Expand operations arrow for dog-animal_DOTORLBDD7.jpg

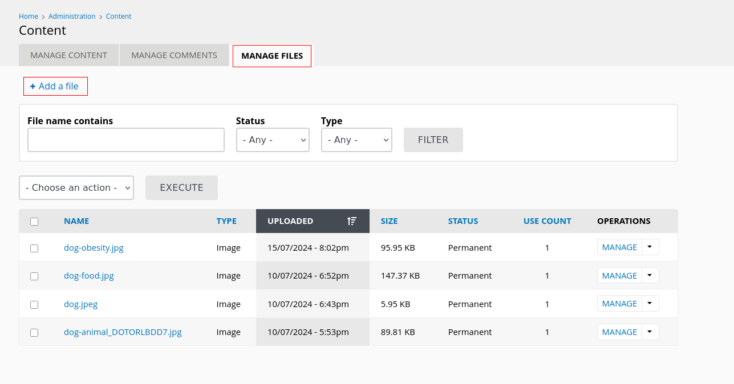click(x=650, y=332)
